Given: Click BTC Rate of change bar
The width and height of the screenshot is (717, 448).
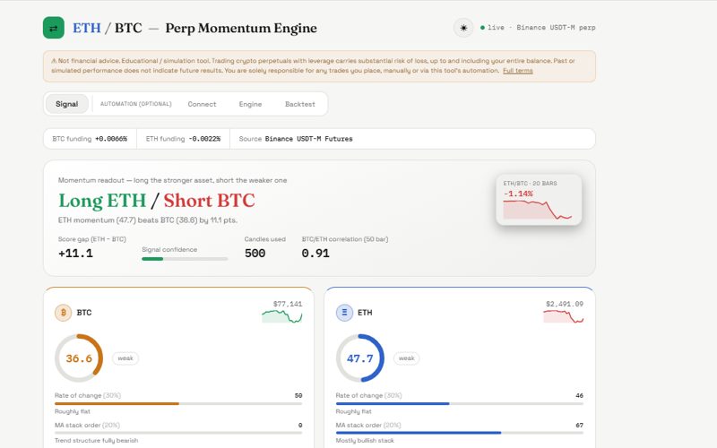Looking at the screenshot, I should 178,404.
